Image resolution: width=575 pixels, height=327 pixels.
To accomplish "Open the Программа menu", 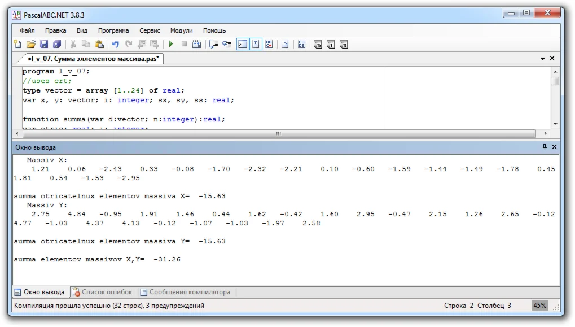I will (x=113, y=30).
